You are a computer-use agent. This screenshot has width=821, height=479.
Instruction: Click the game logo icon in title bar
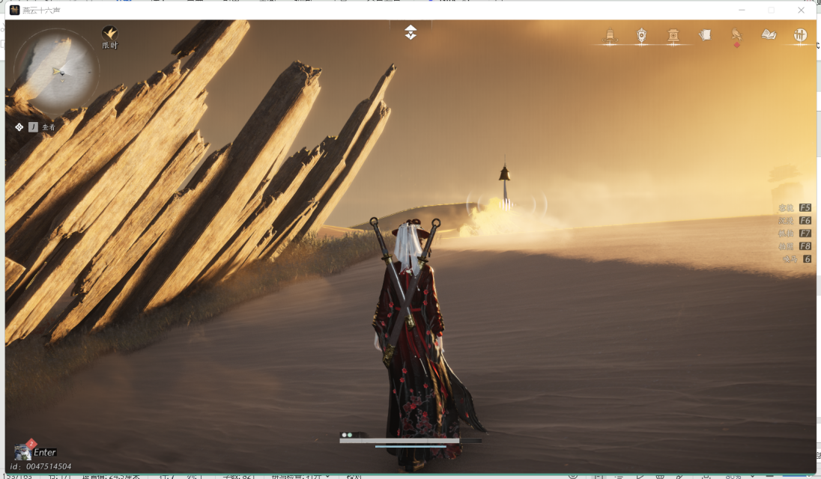14,10
